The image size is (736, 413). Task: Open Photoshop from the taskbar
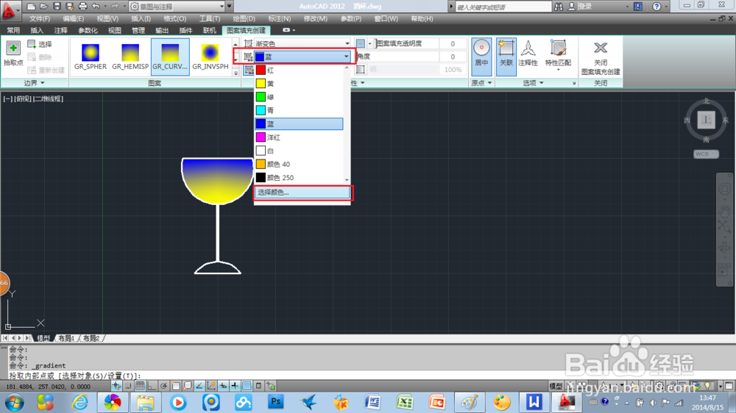pyautogui.click(x=275, y=402)
